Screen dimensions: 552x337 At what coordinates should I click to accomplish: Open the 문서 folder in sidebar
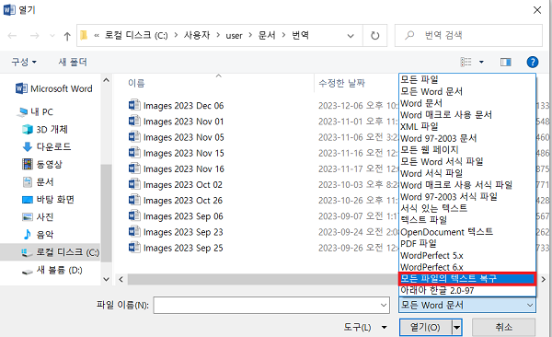pyautogui.click(x=38, y=182)
